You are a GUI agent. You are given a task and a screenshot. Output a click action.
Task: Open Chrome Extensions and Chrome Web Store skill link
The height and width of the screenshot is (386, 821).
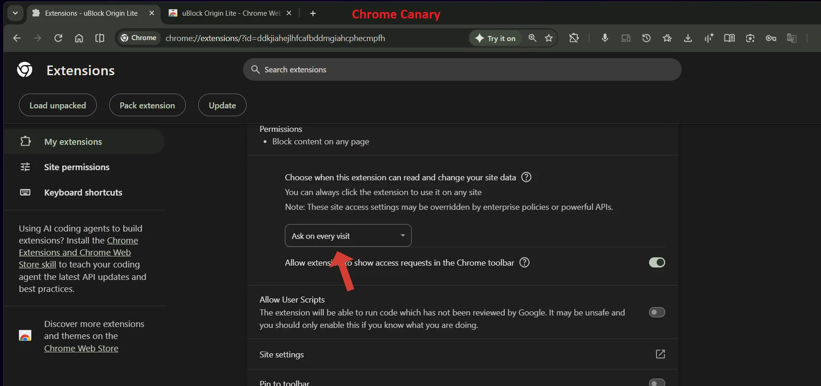click(78, 252)
